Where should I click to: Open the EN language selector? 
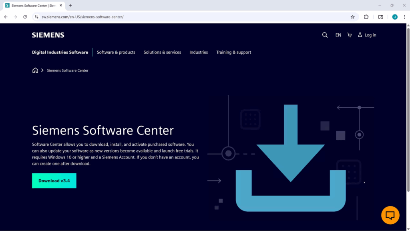[338, 35]
